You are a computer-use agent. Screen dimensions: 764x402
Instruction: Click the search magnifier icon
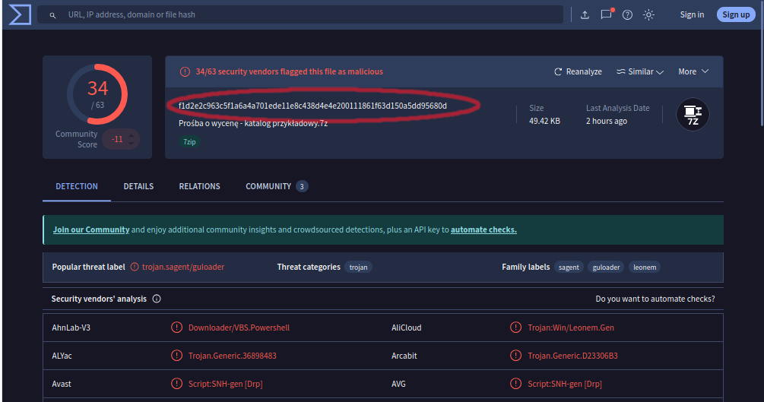point(52,14)
